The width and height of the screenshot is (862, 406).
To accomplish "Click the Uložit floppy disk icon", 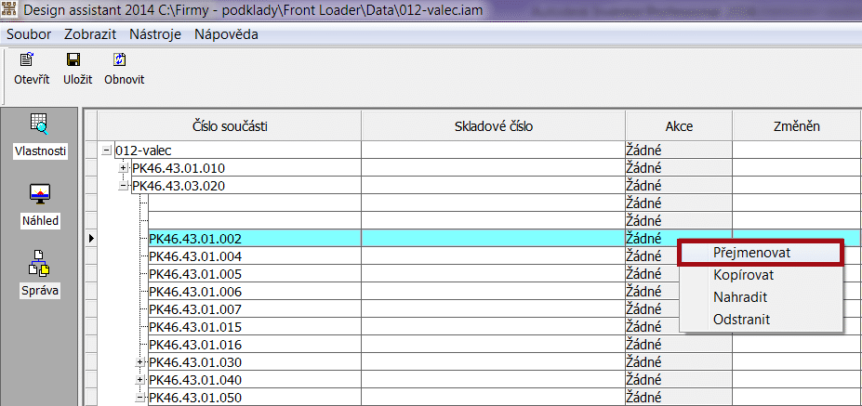I will point(73,59).
